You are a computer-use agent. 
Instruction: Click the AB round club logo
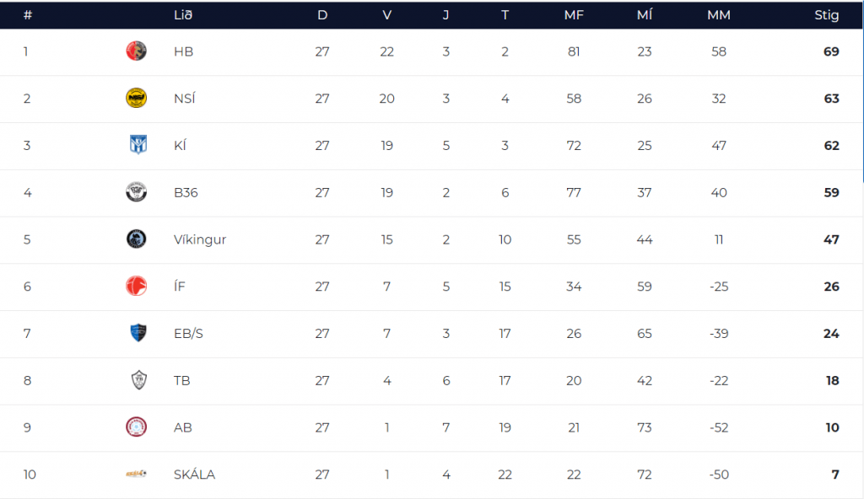click(x=136, y=427)
